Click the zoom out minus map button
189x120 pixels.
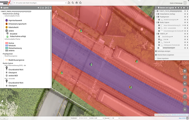tap(185, 103)
